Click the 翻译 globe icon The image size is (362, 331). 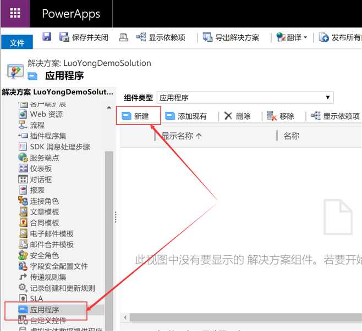(x=281, y=37)
